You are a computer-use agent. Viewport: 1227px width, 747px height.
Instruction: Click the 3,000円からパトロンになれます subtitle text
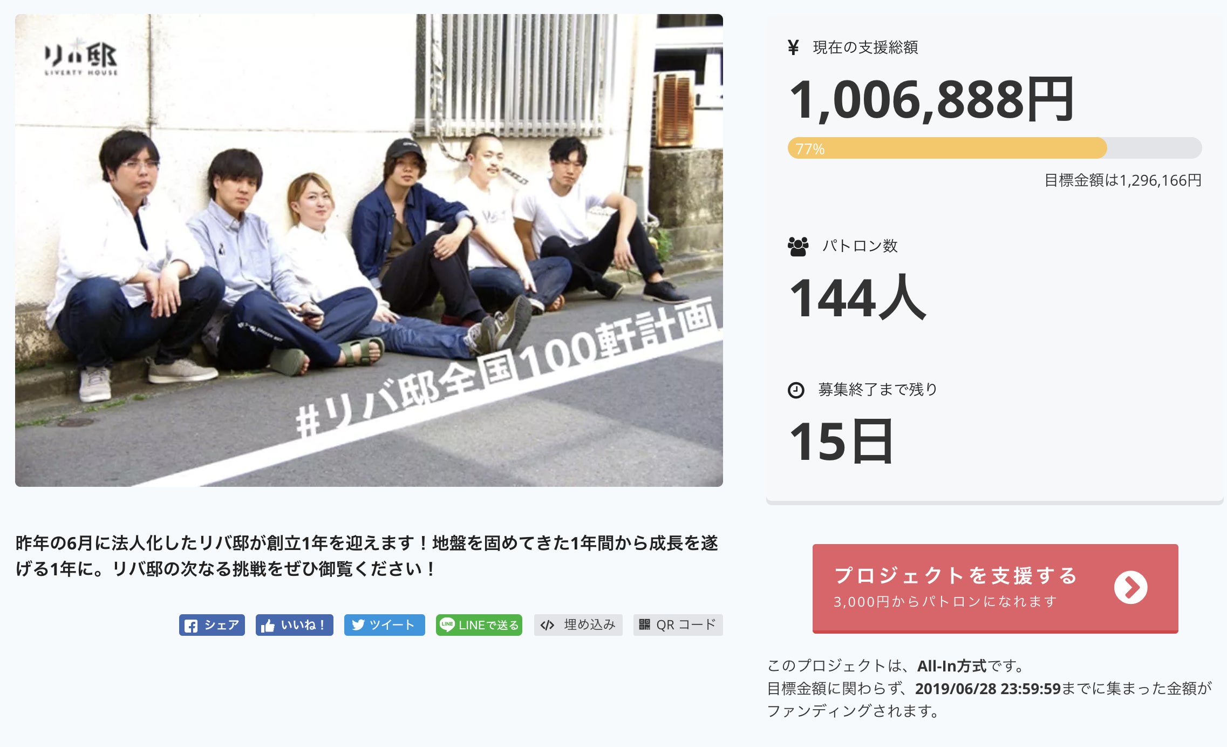(x=945, y=602)
